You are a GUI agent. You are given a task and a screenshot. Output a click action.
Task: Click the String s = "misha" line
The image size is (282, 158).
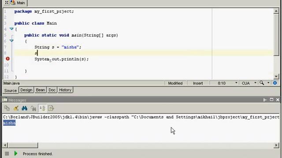(58, 47)
